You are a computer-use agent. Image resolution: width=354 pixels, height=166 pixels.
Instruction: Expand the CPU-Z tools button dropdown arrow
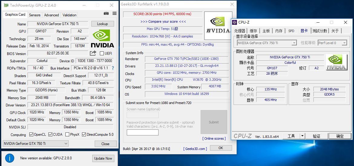click(x=302, y=136)
